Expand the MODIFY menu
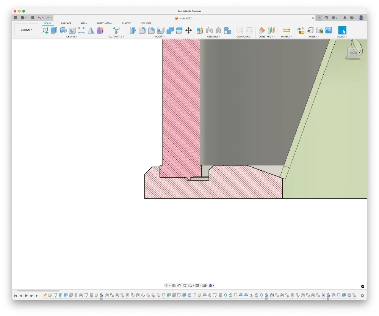This screenshot has height=316, width=379. [x=160, y=37]
